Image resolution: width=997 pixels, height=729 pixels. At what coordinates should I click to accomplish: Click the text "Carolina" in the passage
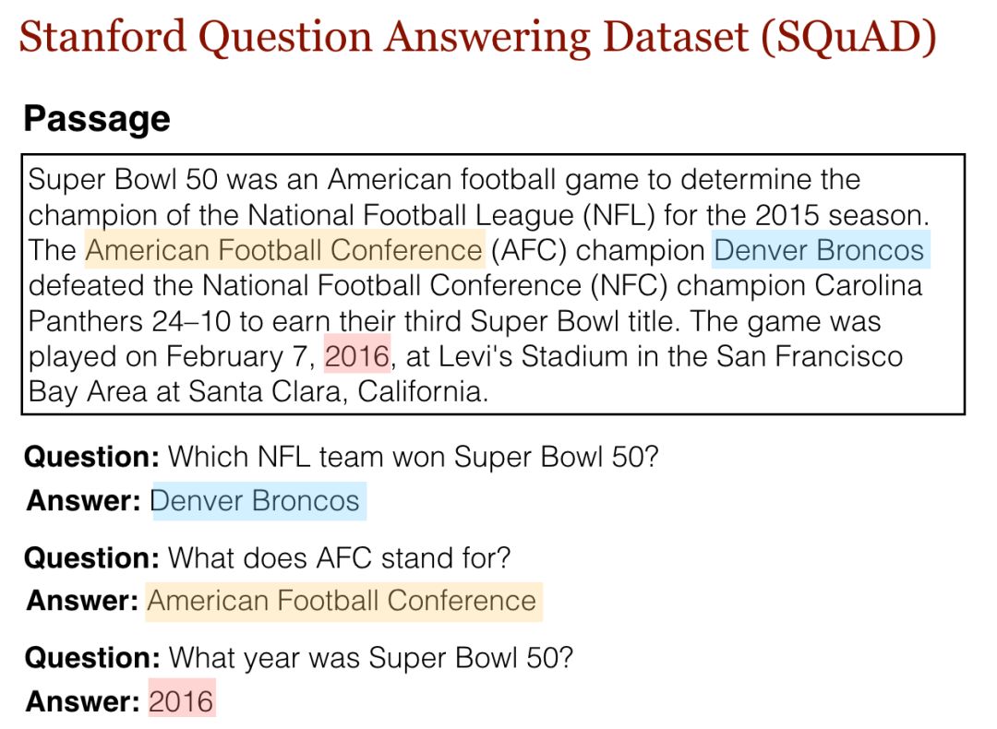tap(868, 286)
